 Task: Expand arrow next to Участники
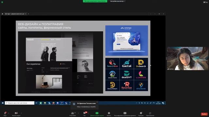[78, 113]
